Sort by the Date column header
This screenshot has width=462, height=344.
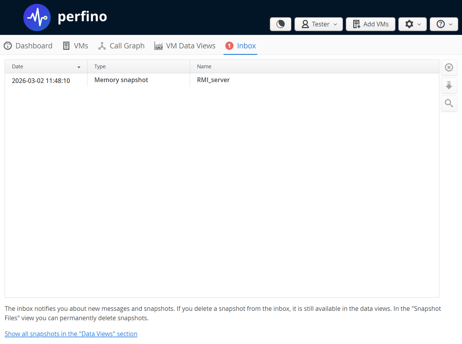[18, 67]
